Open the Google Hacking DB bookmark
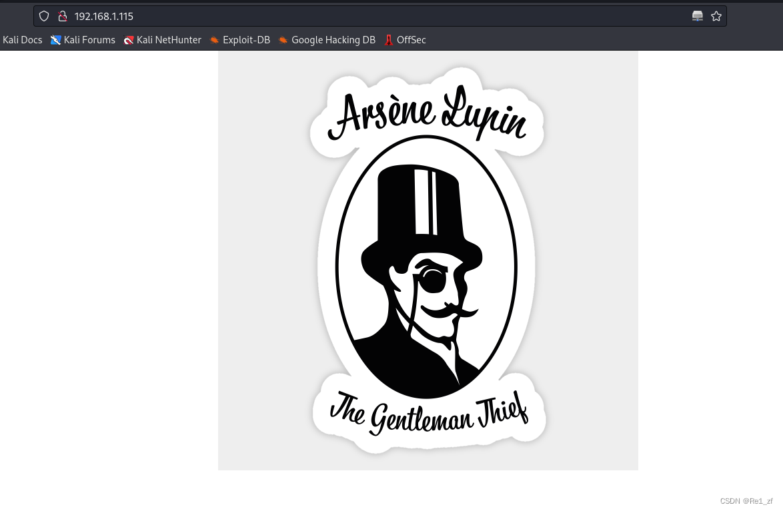The image size is (783, 511). pyautogui.click(x=327, y=40)
